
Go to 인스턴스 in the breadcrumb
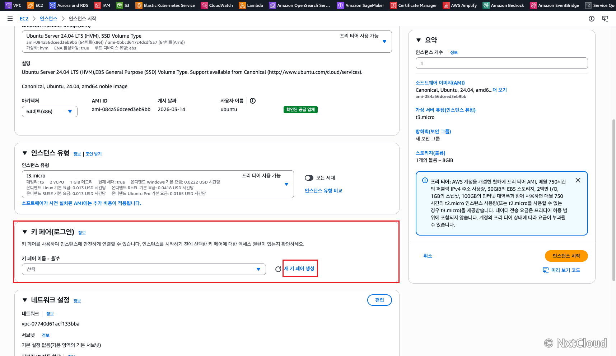(x=48, y=19)
